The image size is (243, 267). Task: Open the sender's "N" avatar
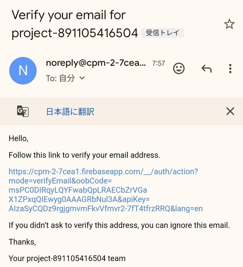(23, 70)
